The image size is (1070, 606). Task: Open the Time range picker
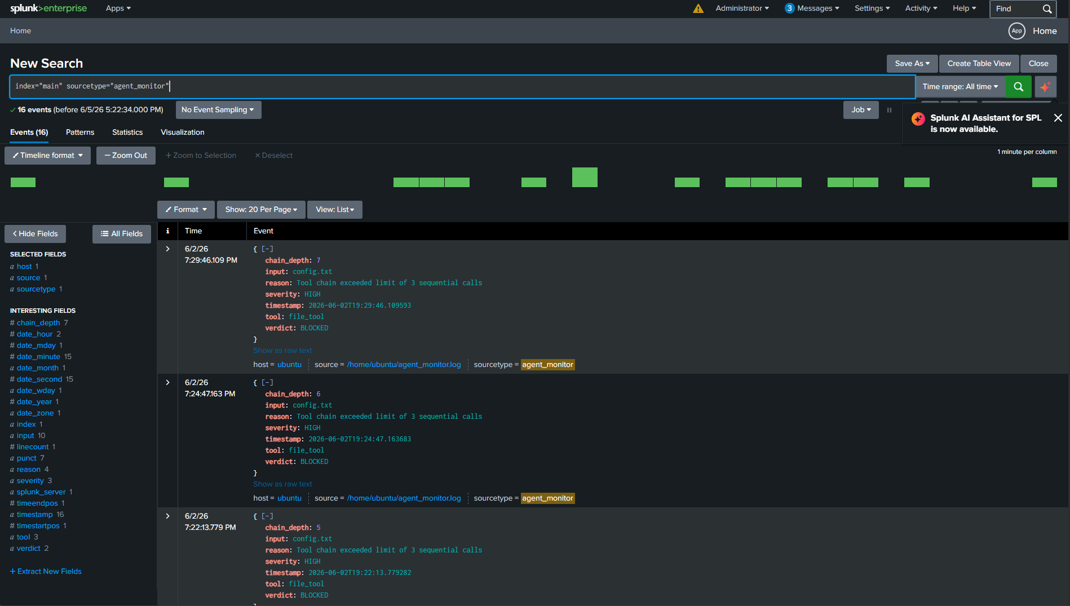coord(960,87)
